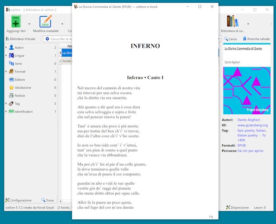The width and height of the screenshot is (276, 224).
Task: Click the INFERNO heading in reader
Action: [x=145, y=46]
